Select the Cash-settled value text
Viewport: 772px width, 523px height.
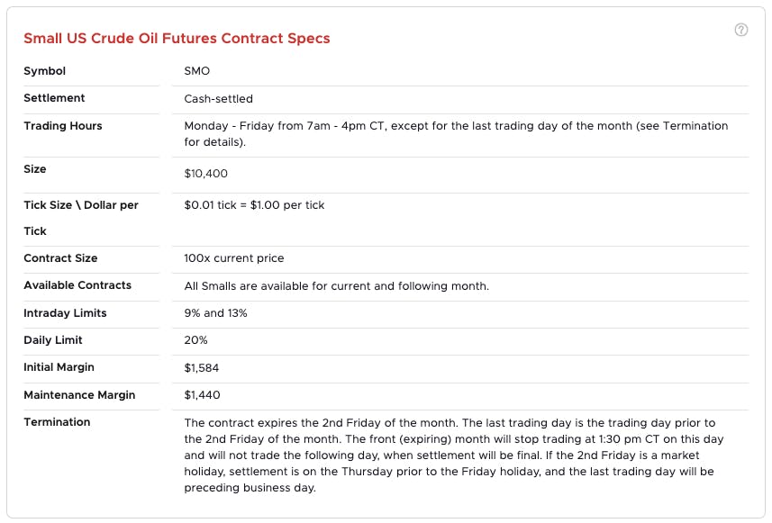[218, 99]
